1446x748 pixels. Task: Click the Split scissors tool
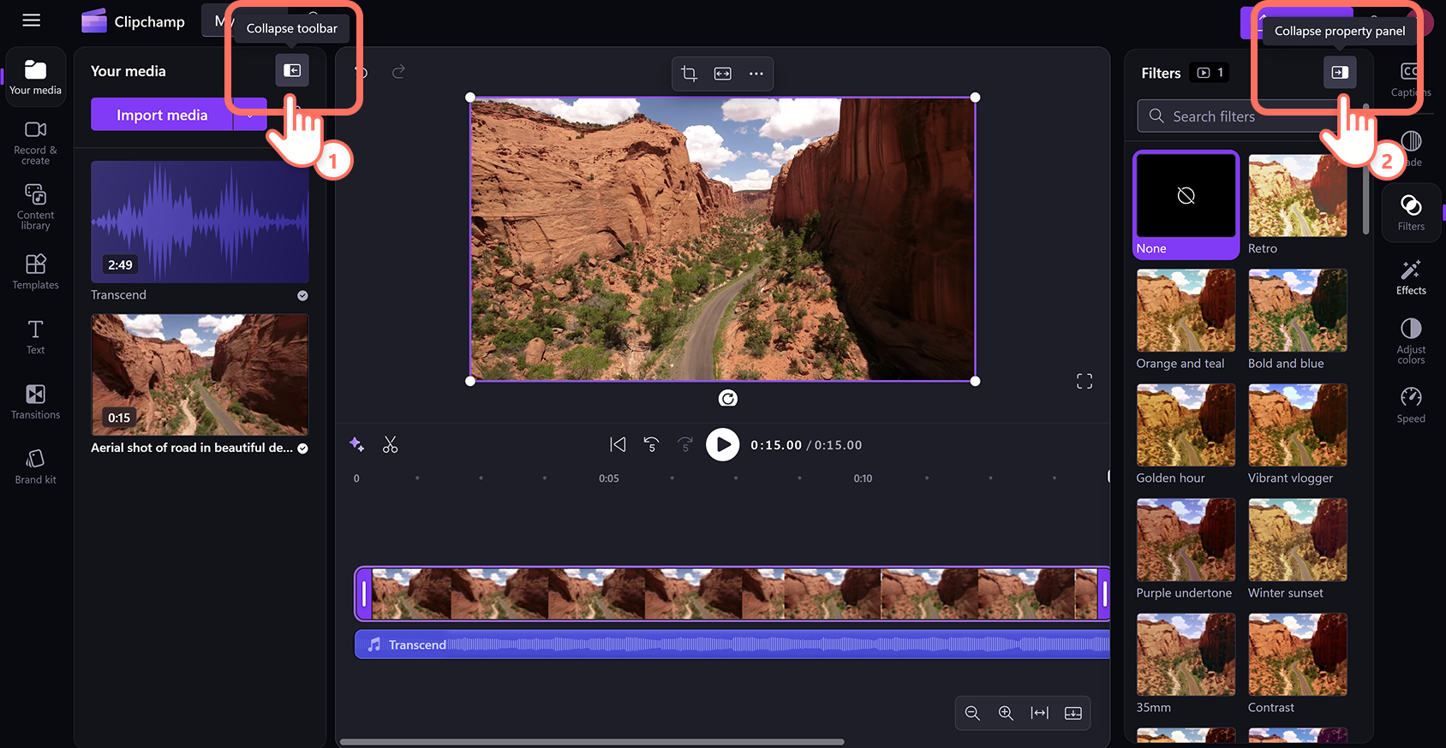coord(391,444)
